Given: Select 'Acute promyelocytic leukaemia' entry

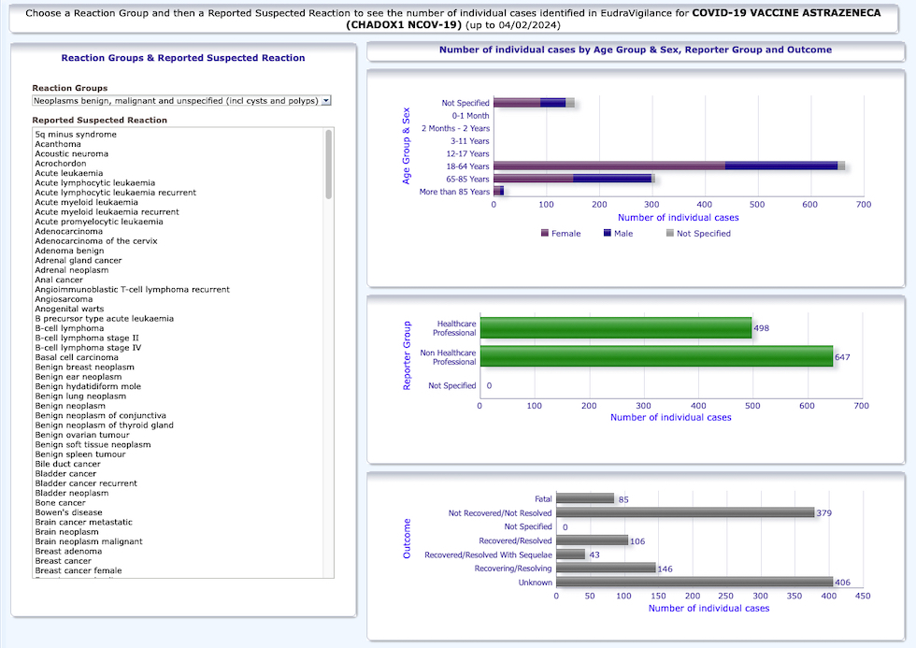Looking at the screenshot, I should [x=99, y=222].
